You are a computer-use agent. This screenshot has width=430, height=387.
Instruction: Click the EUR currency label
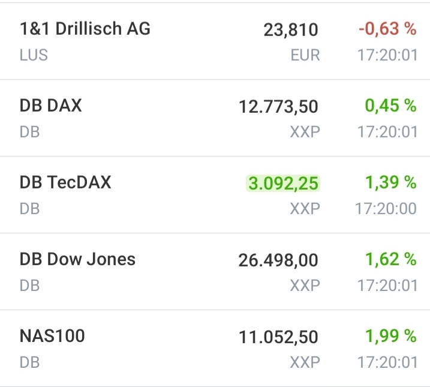pos(305,55)
